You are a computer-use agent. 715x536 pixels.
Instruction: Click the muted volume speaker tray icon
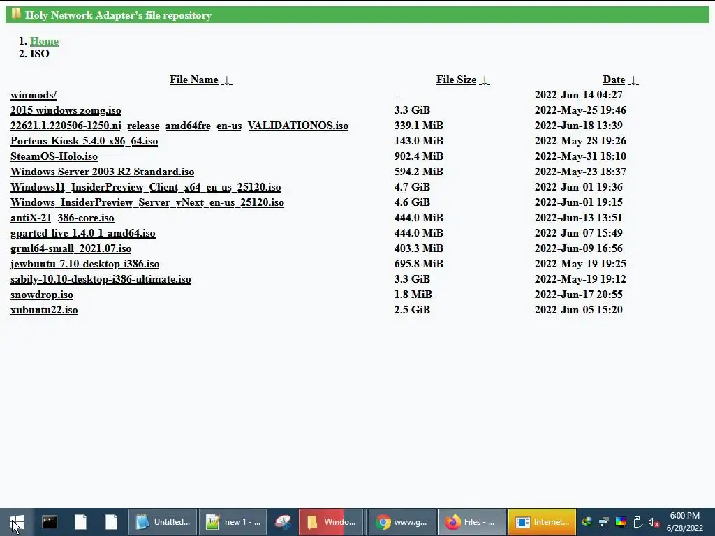pos(654,522)
